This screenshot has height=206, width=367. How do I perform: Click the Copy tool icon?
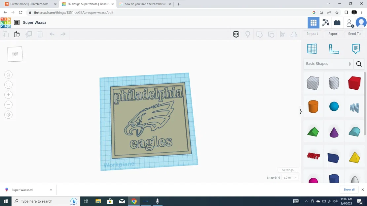(x=6, y=34)
